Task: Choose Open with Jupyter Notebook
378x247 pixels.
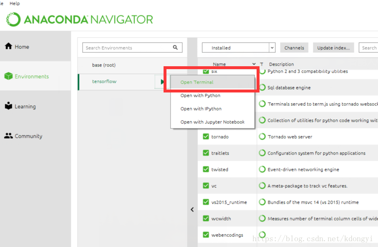Action: coord(212,122)
